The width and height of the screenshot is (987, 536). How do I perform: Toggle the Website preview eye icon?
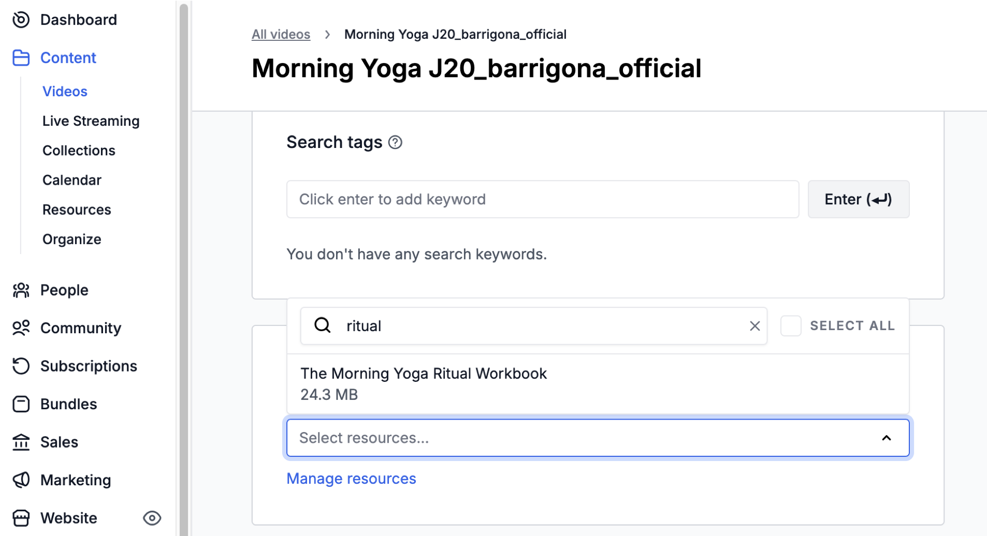(x=152, y=518)
